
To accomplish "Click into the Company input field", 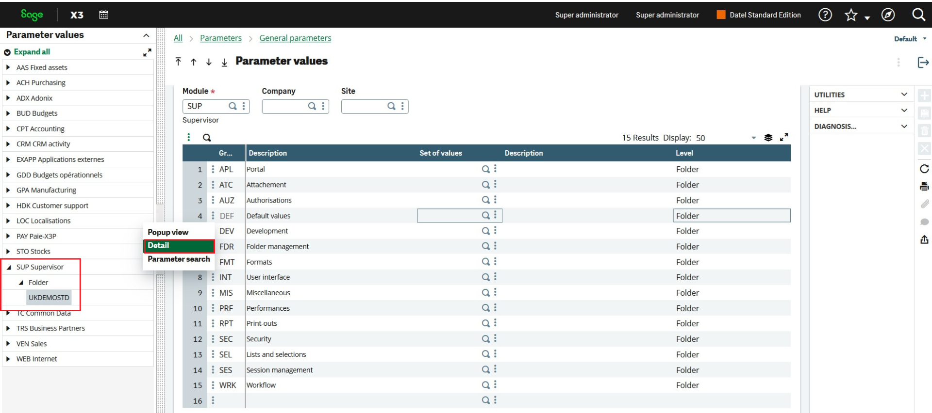I will click(284, 106).
